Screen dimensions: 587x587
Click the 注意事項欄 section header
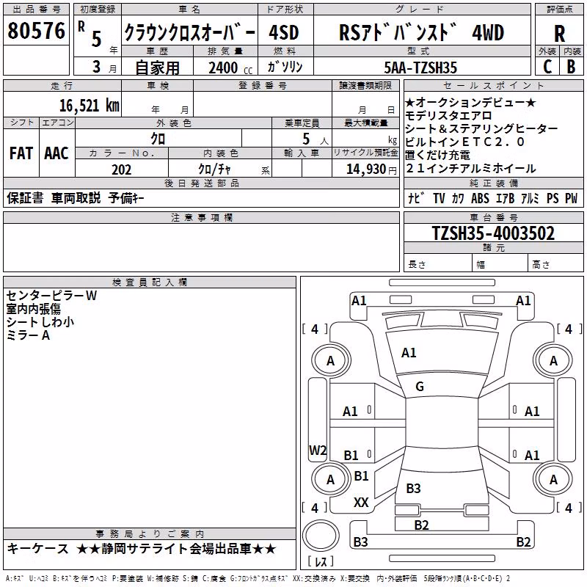[x=201, y=217]
